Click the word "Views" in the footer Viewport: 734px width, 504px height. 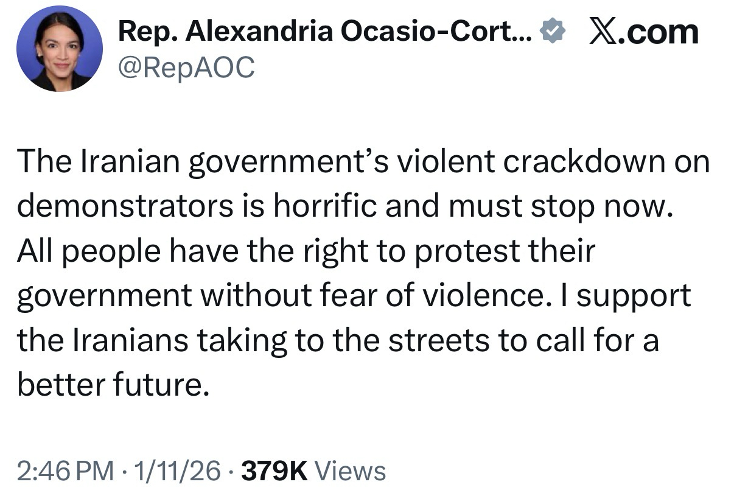click(352, 471)
